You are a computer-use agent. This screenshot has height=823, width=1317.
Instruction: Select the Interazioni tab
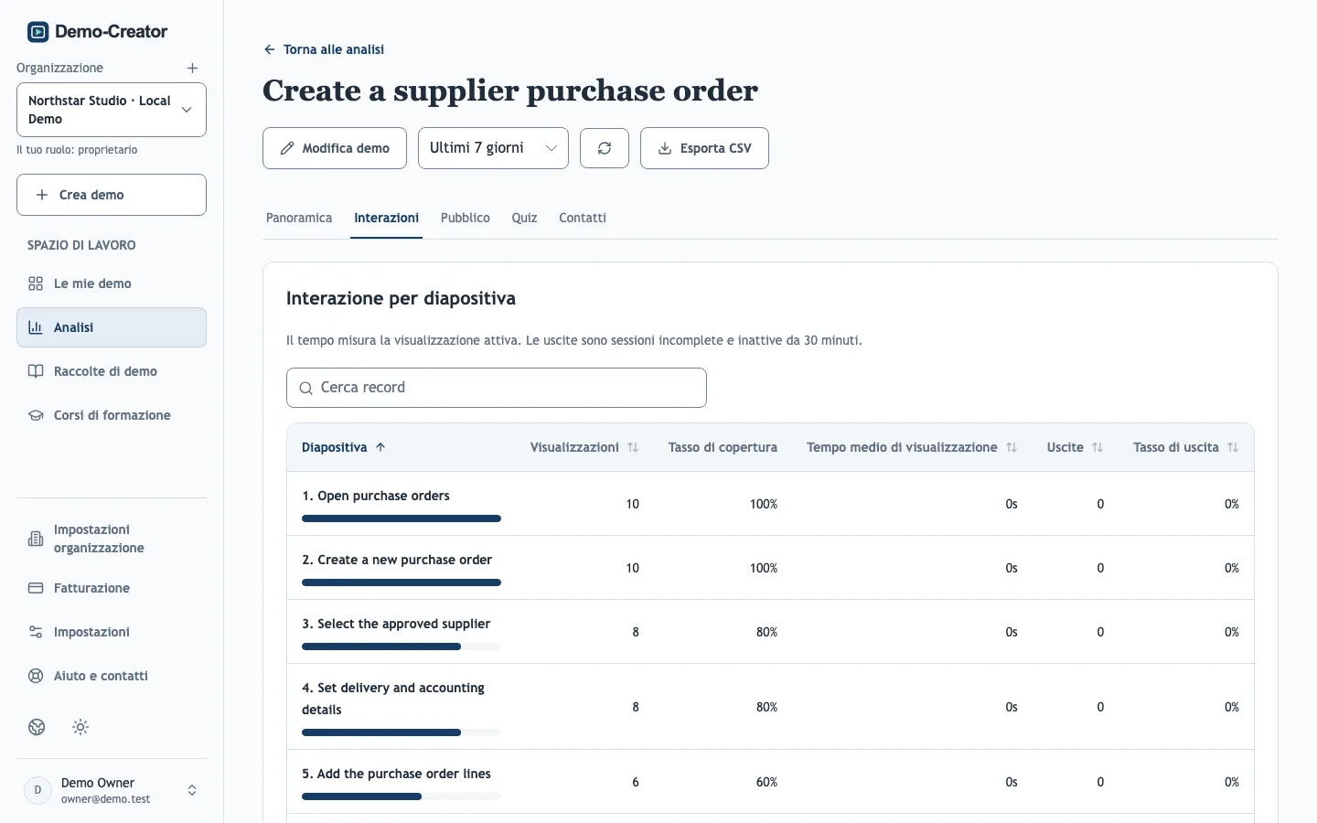tap(387, 218)
